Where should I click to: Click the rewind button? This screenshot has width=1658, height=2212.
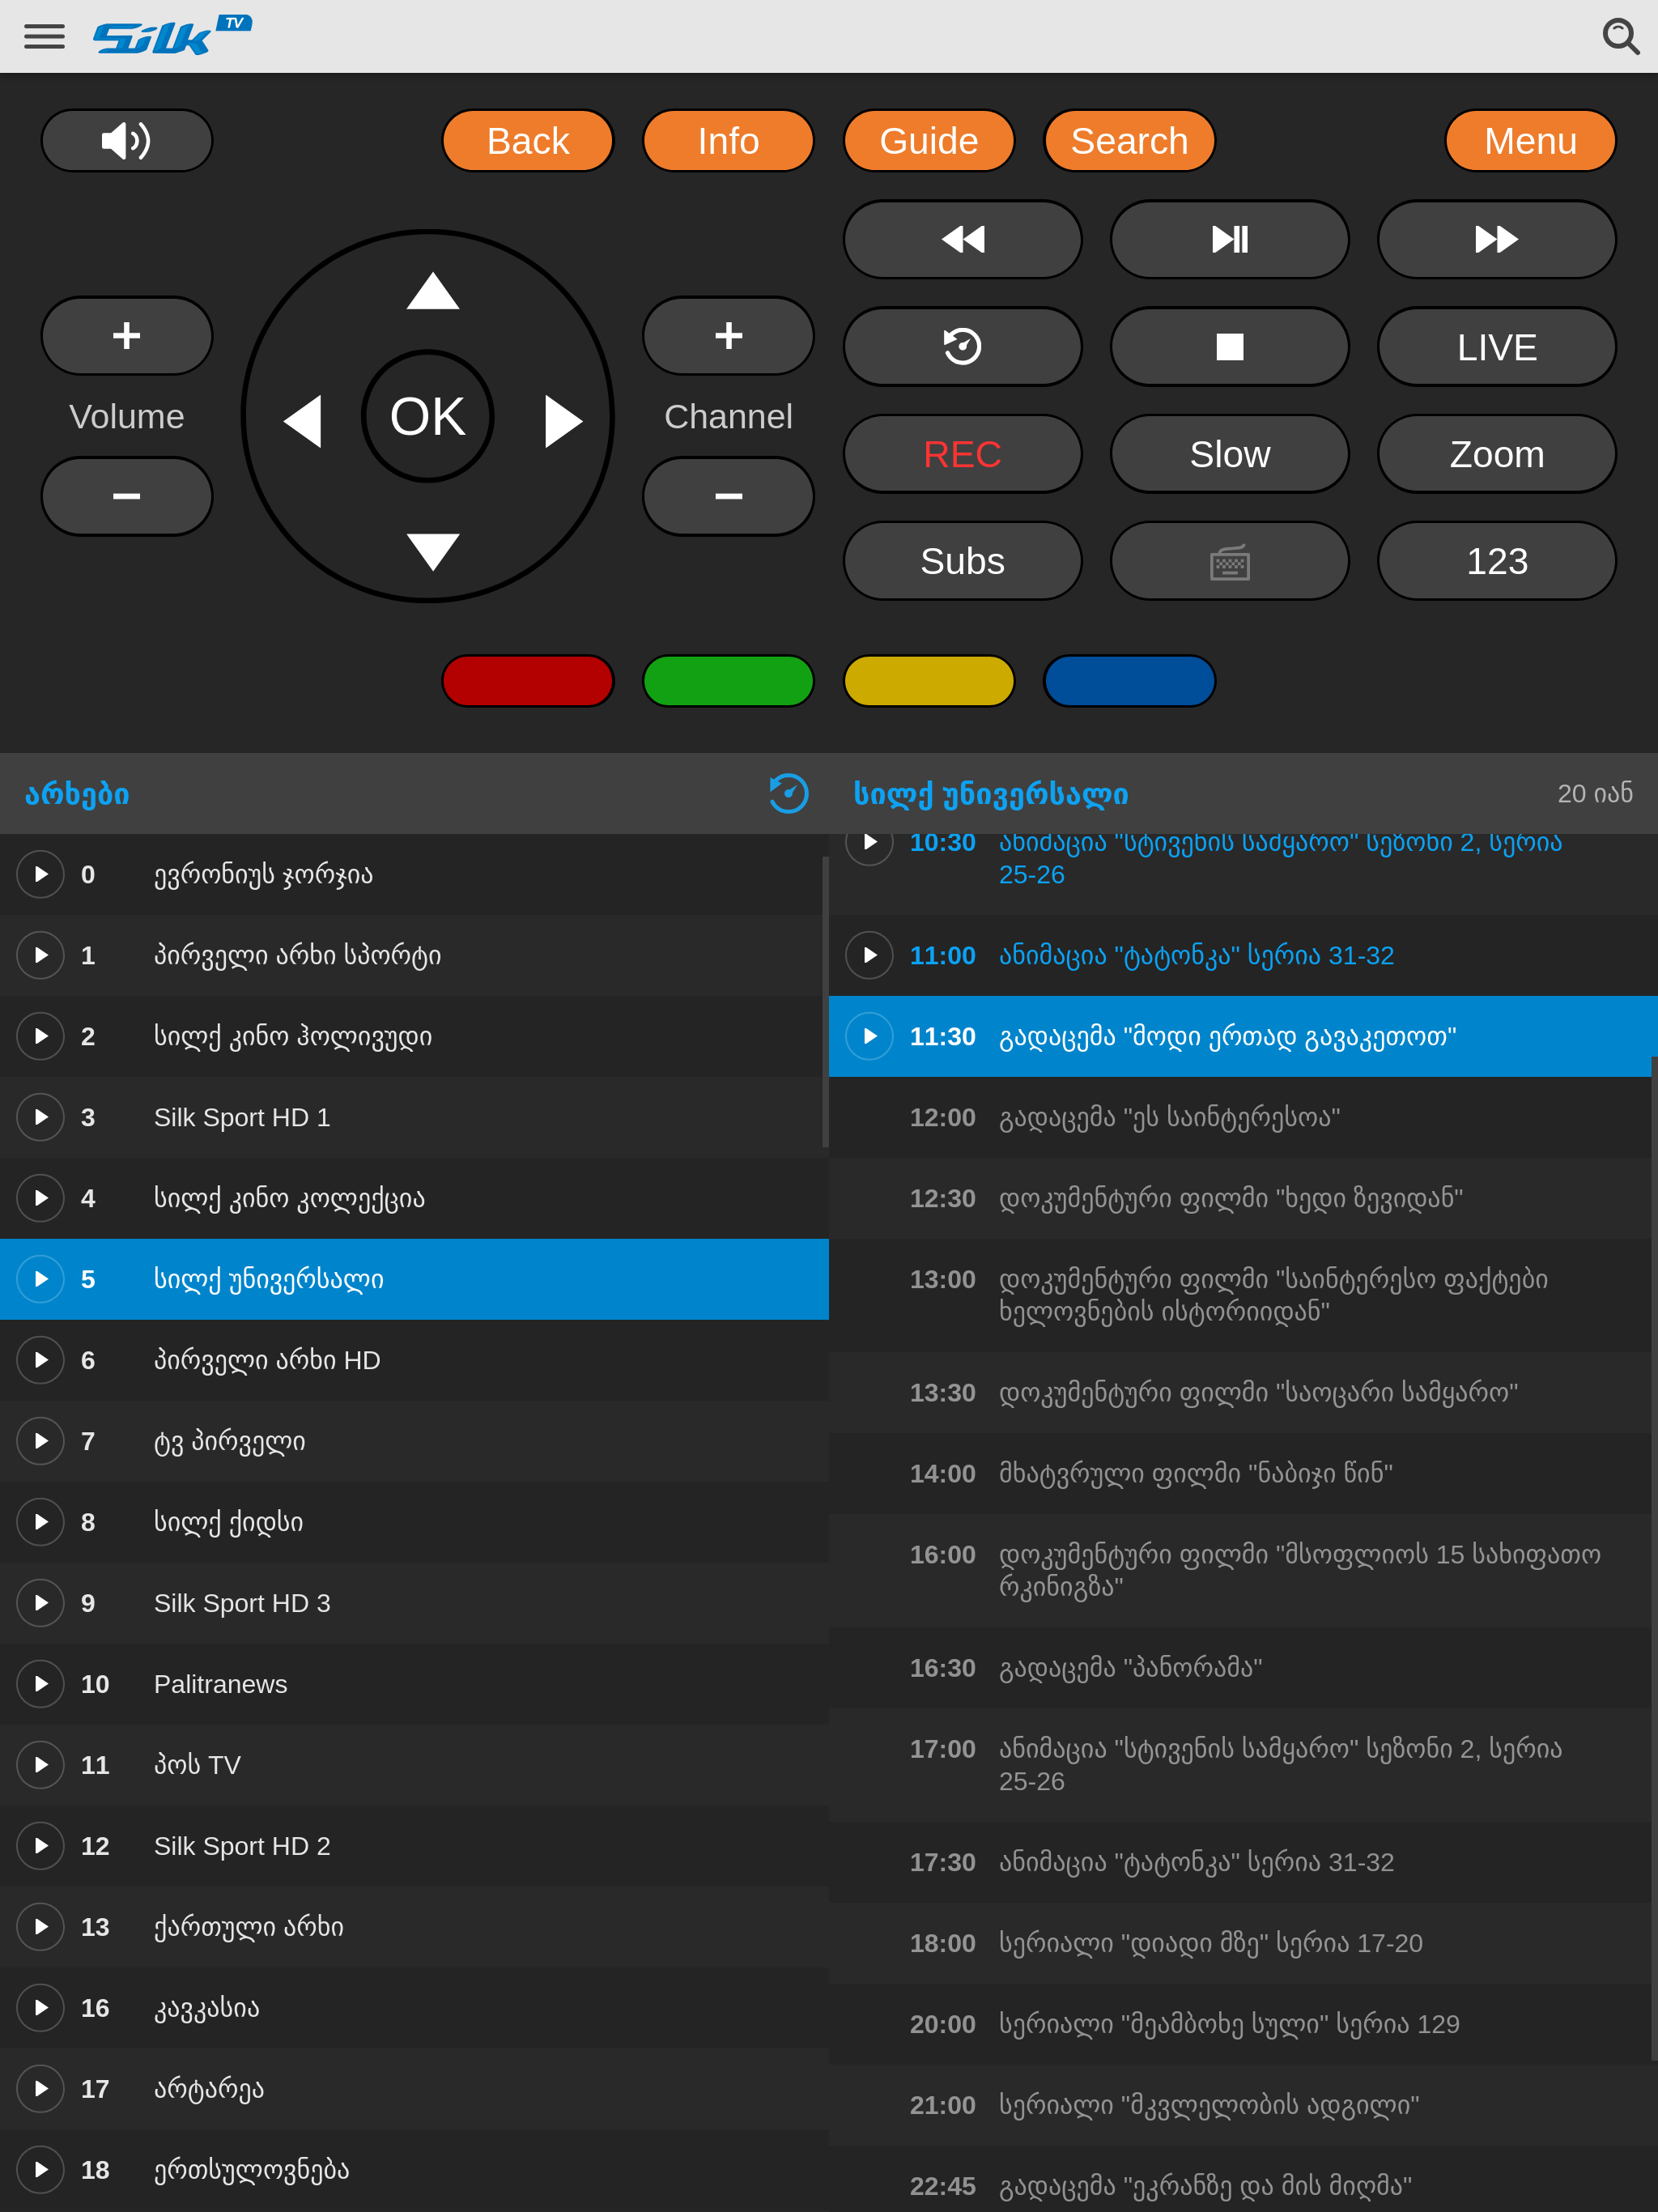coord(962,239)
